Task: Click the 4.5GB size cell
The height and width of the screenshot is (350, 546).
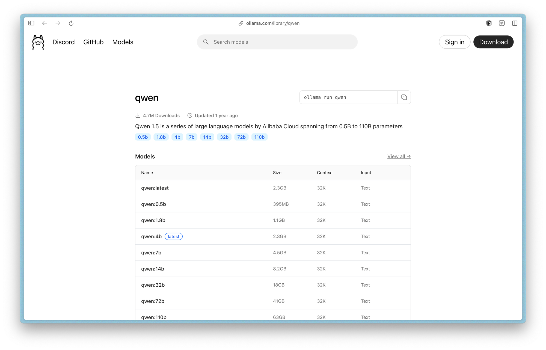Action: point(280,253)
